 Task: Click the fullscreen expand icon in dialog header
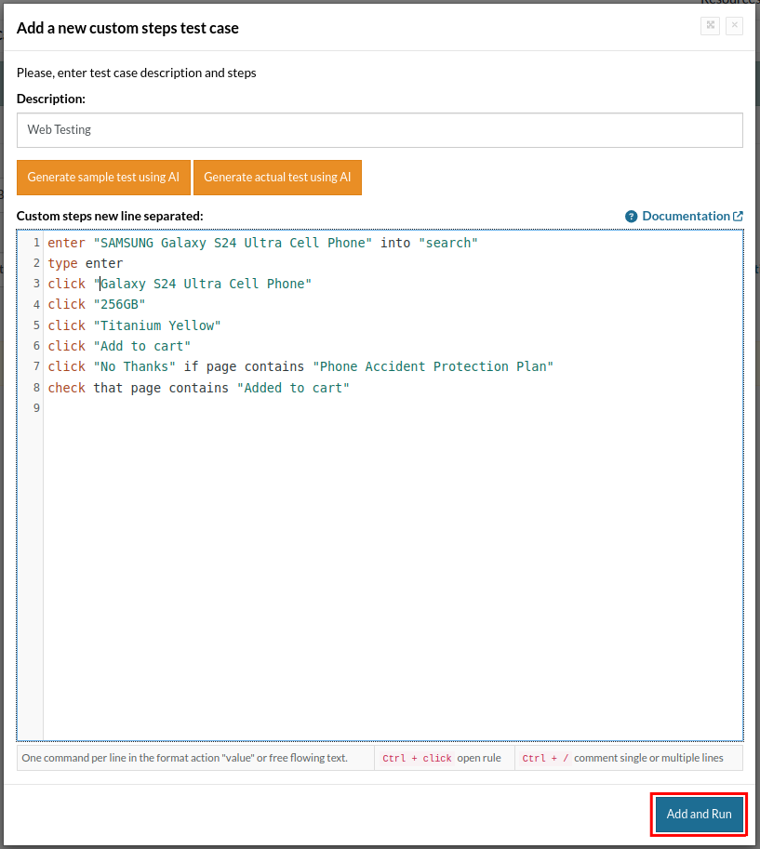(710, 26)
